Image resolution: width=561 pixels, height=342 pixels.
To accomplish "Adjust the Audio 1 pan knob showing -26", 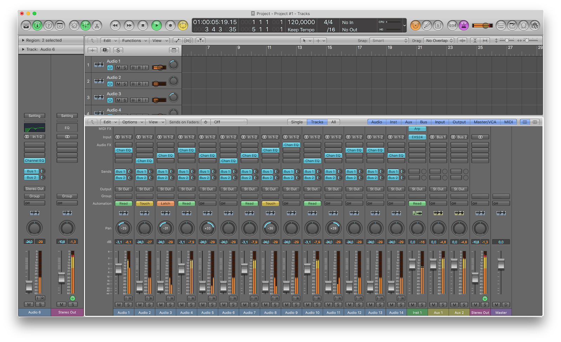I will (x=123, y=228).
